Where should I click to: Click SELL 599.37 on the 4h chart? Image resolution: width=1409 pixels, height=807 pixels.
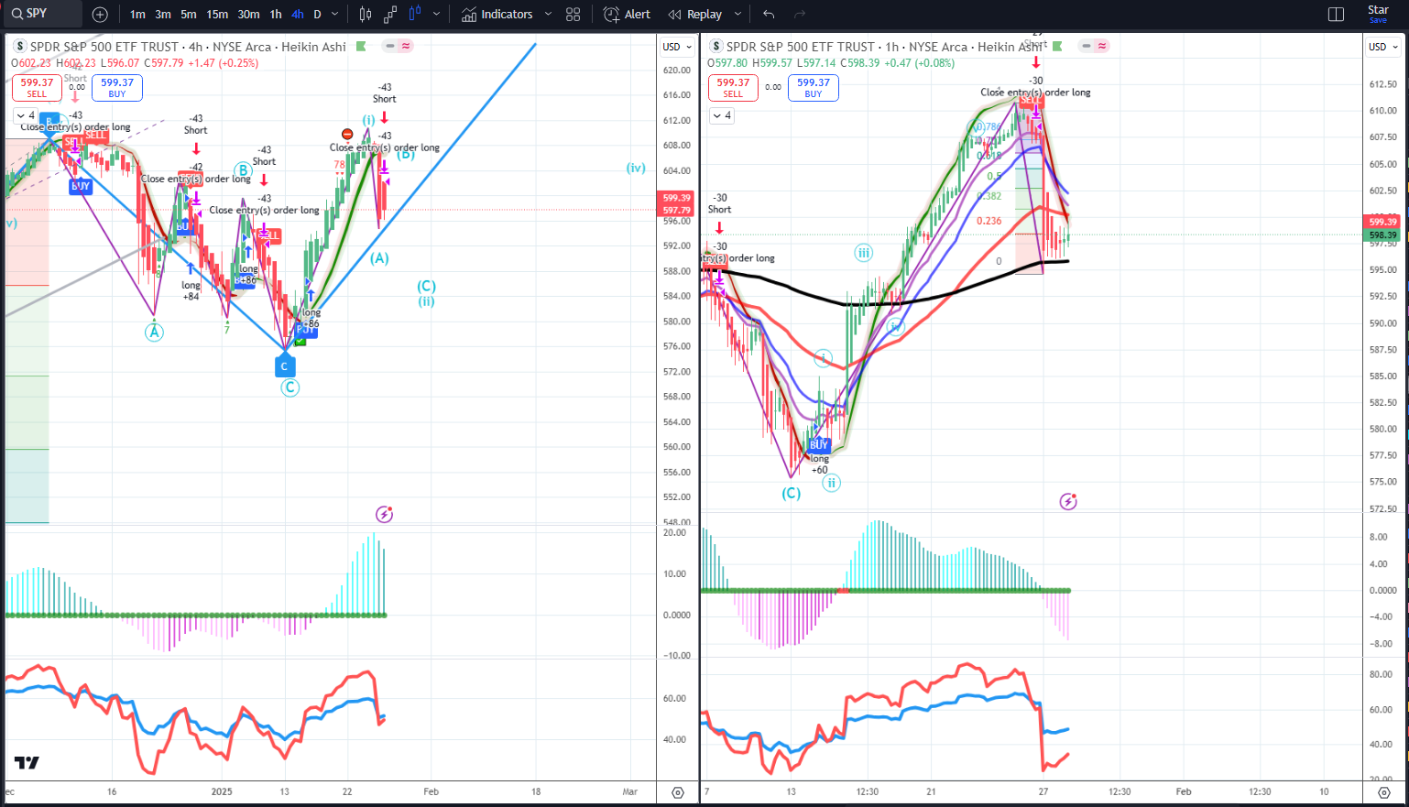click(x=37, y=87)
